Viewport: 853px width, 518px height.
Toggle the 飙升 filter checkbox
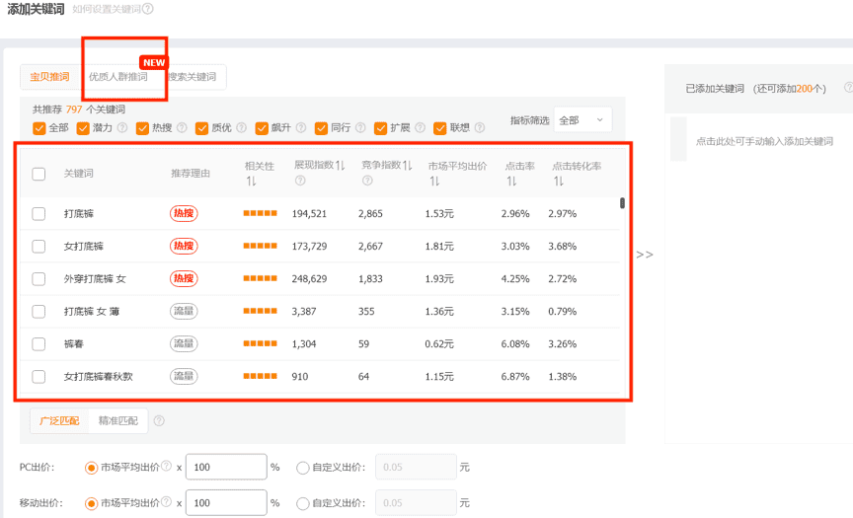tap(262, 127)
